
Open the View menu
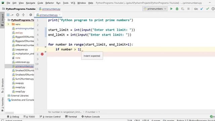21,3
